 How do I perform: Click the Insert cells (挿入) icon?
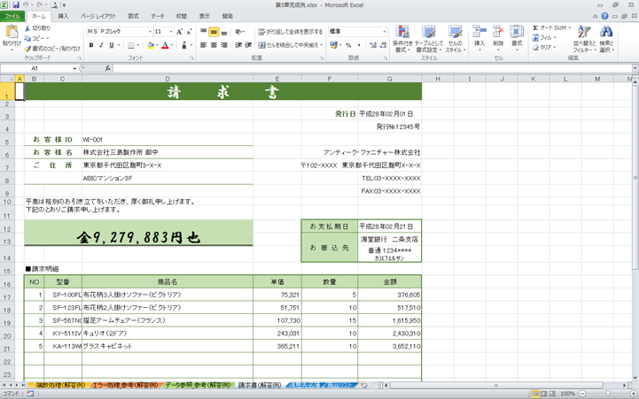[479, 33]
